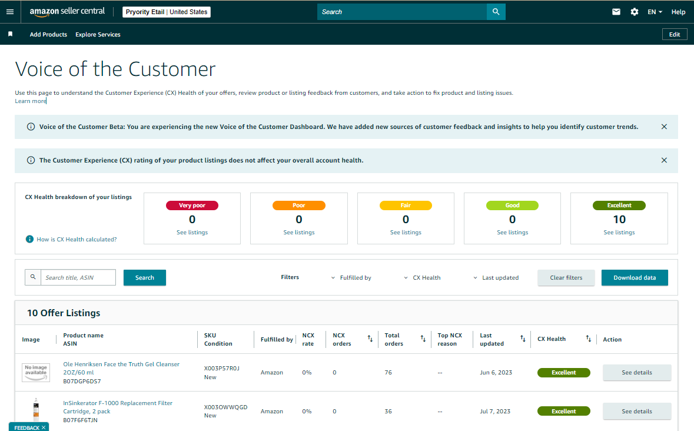Click total orders value 76
This screenshot has width=694, height=431.
coord(388,373)
